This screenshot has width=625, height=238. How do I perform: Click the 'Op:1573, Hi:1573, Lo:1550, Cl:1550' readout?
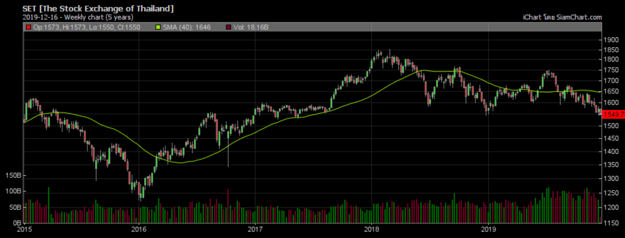(86, 27)
